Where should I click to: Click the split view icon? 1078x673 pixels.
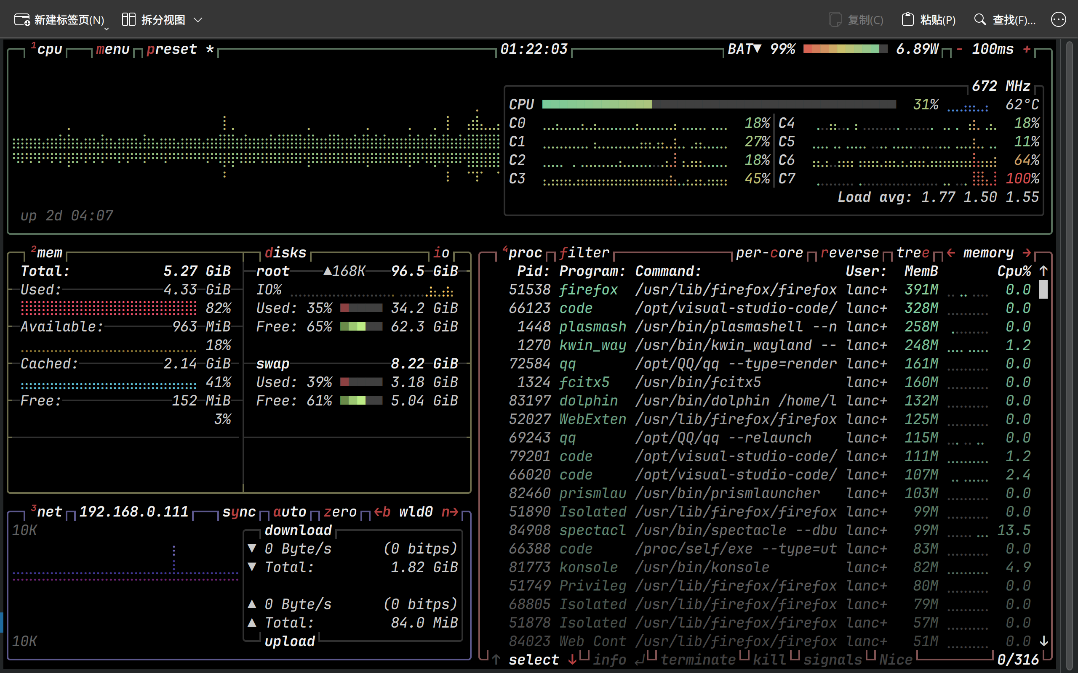128,20
